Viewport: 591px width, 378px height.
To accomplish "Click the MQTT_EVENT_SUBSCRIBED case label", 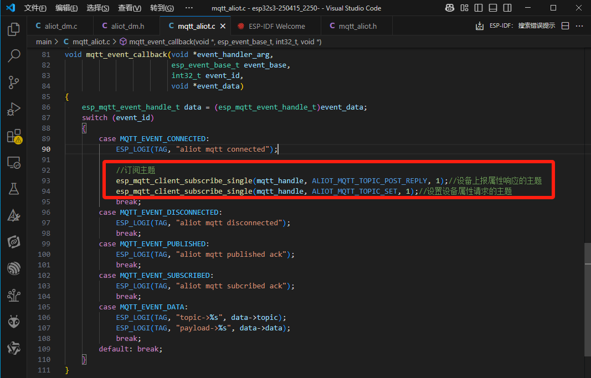I will pos(165,276).
